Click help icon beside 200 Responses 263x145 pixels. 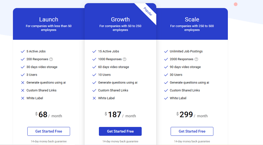[x=51, y=59]
